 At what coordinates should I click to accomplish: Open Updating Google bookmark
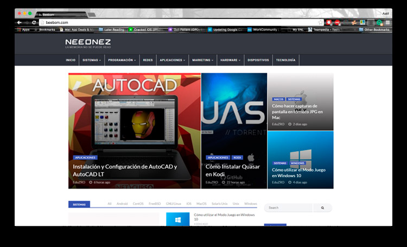225,30
